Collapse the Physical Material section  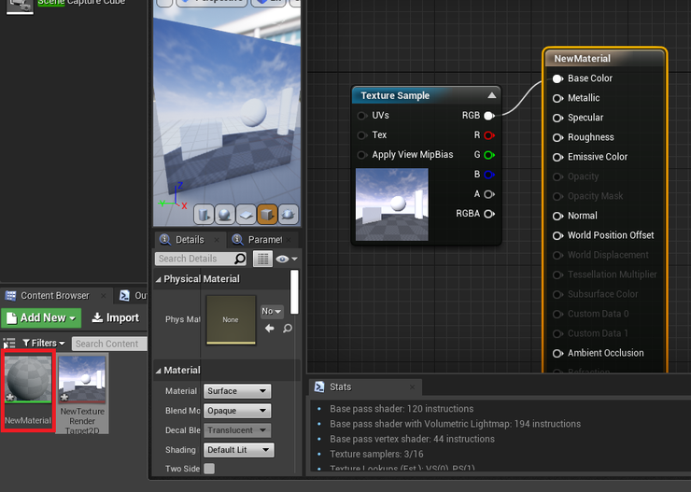pos(159,279)
